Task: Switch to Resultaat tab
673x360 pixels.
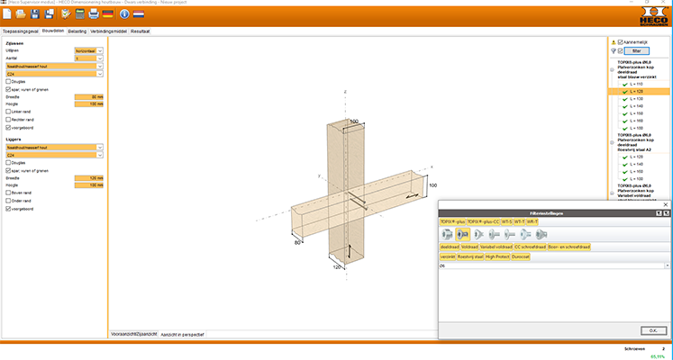Action: [141, 31]
